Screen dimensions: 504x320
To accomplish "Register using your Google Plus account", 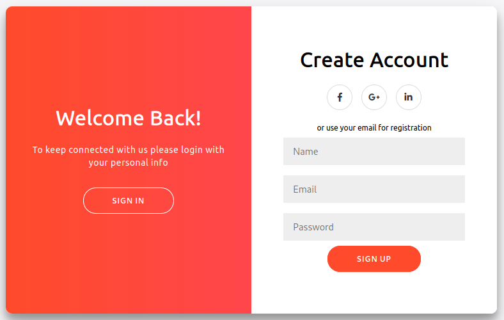I will pos(374,97).
